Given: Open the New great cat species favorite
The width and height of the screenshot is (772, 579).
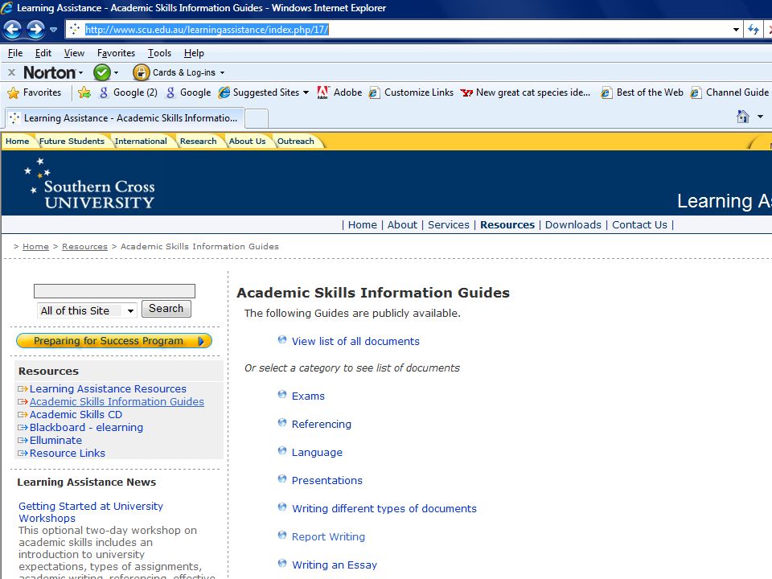Looking at the screenshot, I should tap(525, 92).
